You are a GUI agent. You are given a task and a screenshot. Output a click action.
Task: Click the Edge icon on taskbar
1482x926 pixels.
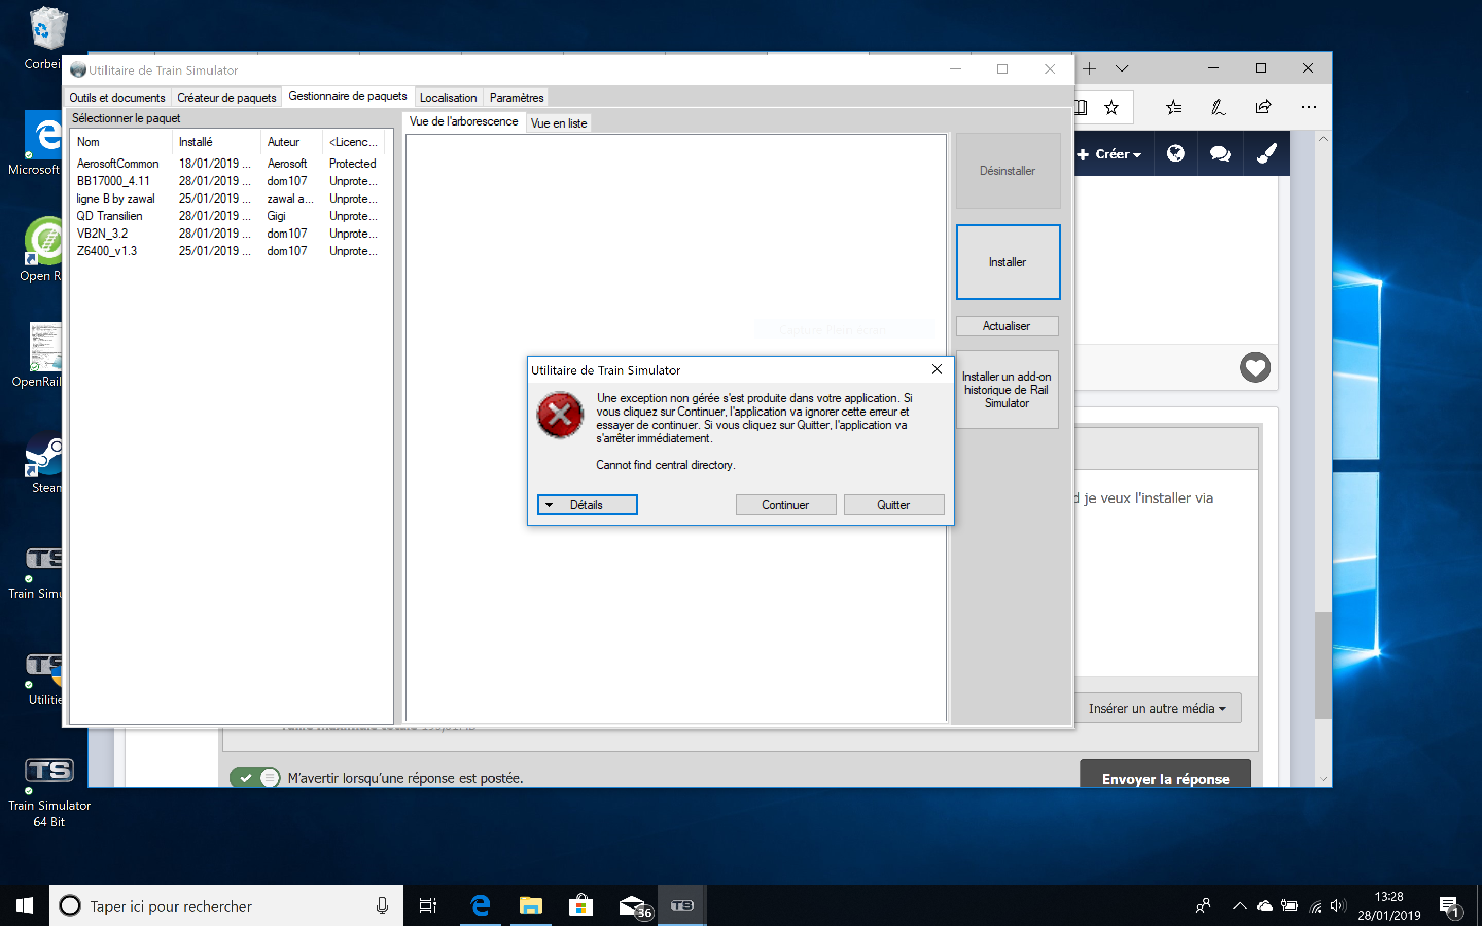coord(480,905)
